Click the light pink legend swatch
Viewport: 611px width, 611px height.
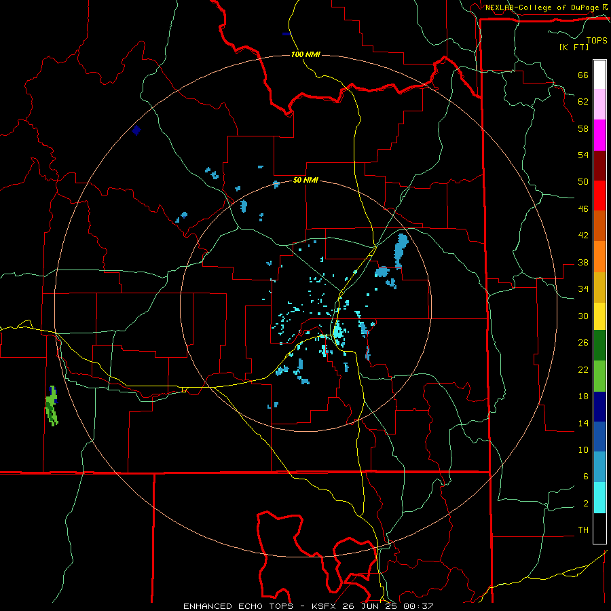tap(599, 104)
